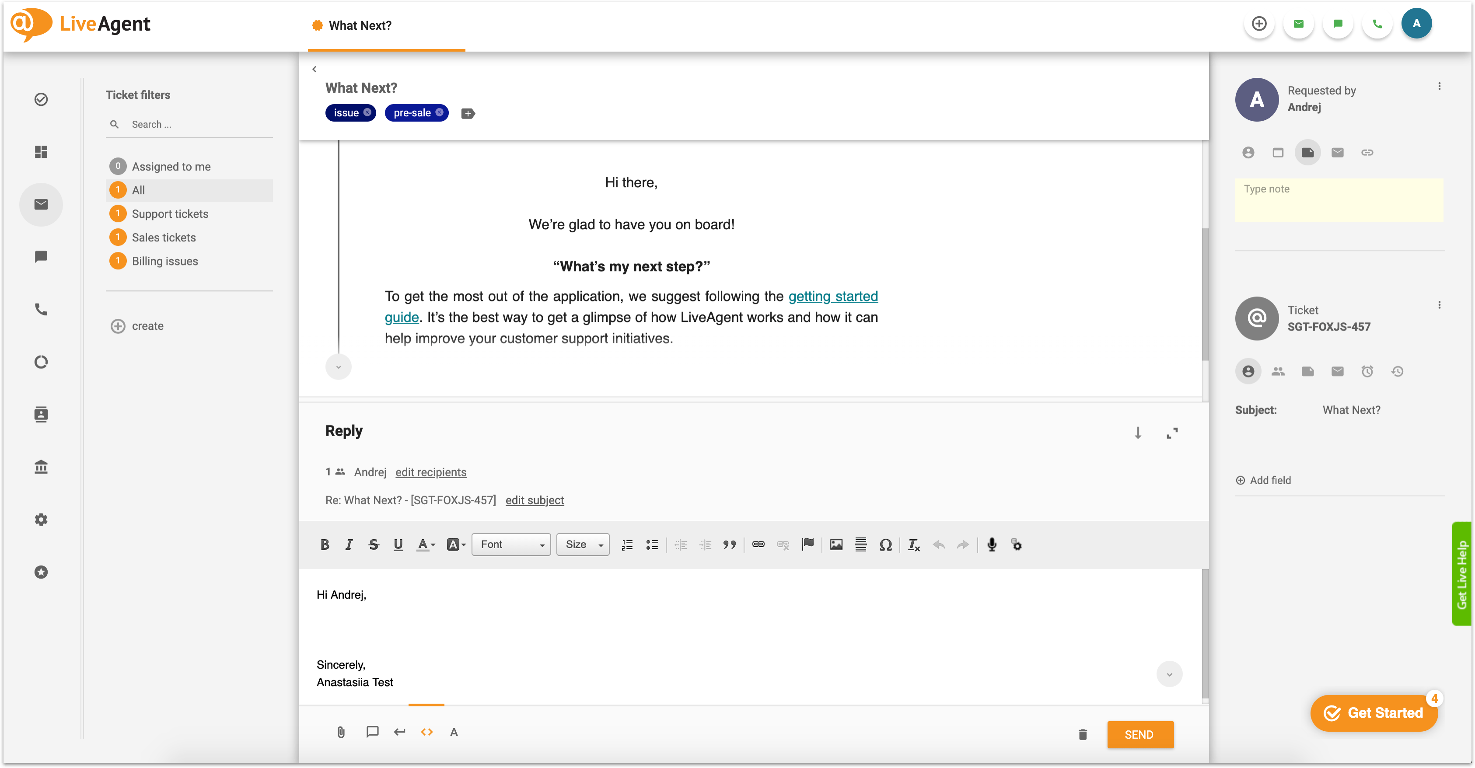
Task: Remove formatting from selected text
Action: tap(914, 545)
